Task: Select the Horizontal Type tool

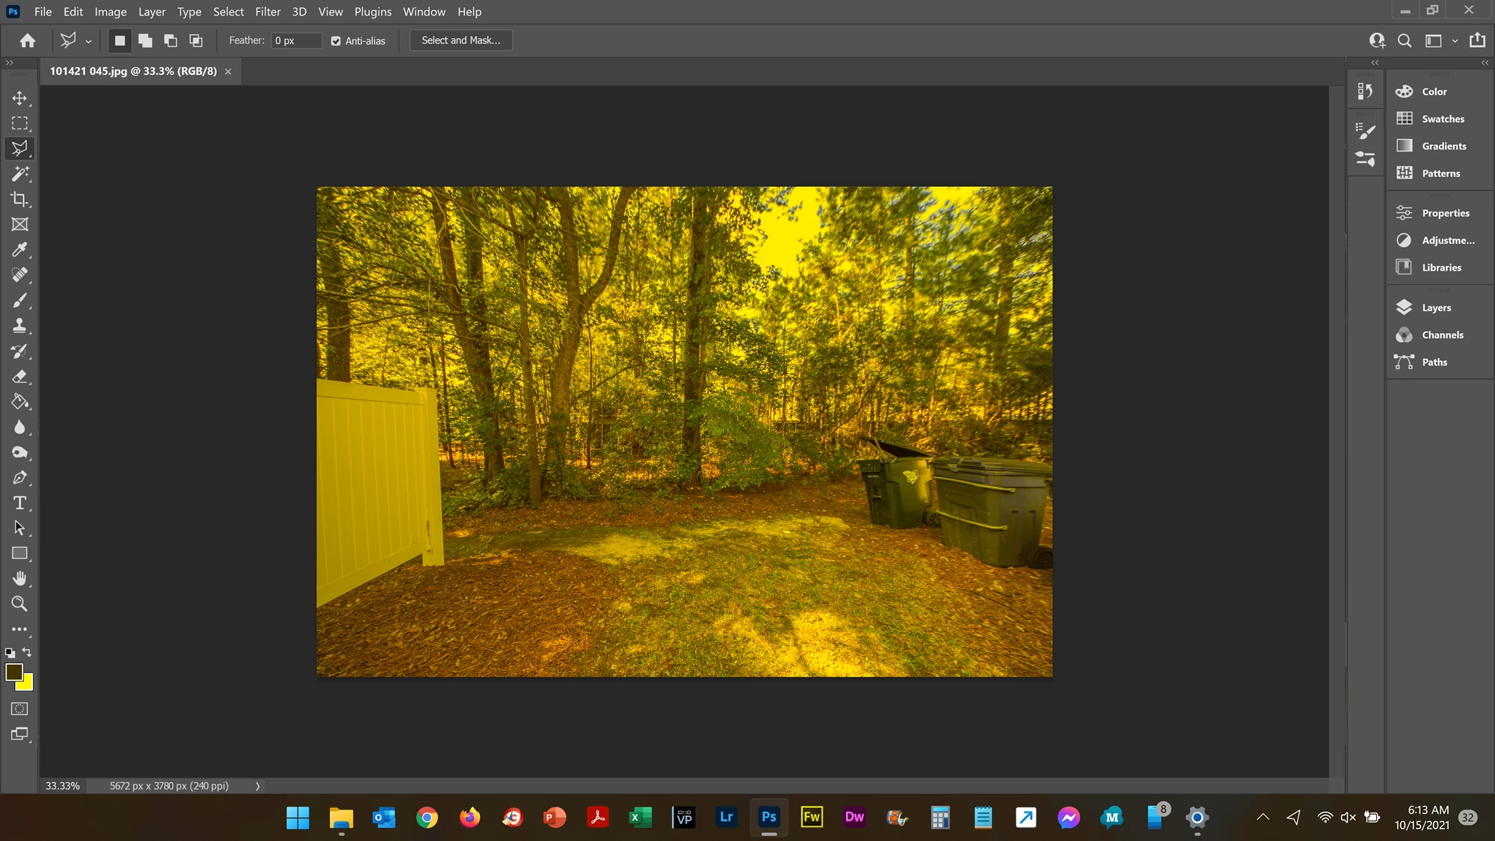Action: tap(19, 503)
